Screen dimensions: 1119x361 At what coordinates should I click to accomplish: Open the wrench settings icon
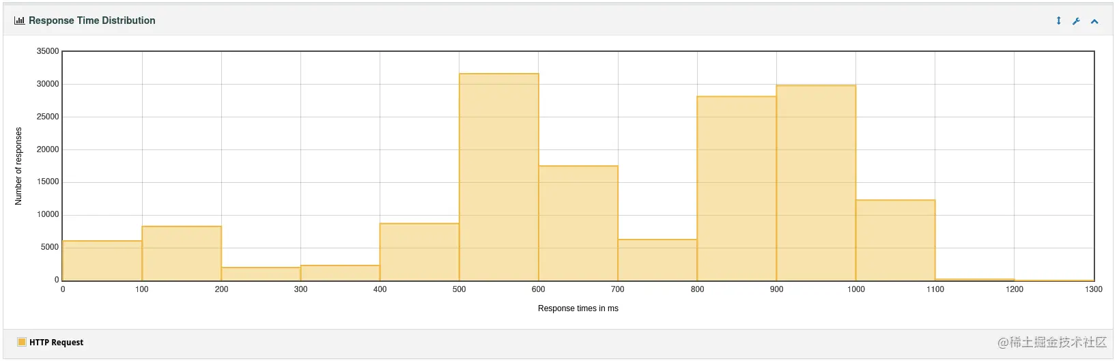click(x=1076, y=21)
